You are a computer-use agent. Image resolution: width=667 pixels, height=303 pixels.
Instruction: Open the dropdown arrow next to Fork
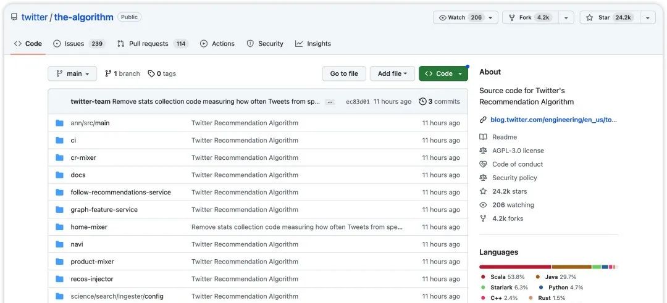pyautogui.click(x=566, y=17)
